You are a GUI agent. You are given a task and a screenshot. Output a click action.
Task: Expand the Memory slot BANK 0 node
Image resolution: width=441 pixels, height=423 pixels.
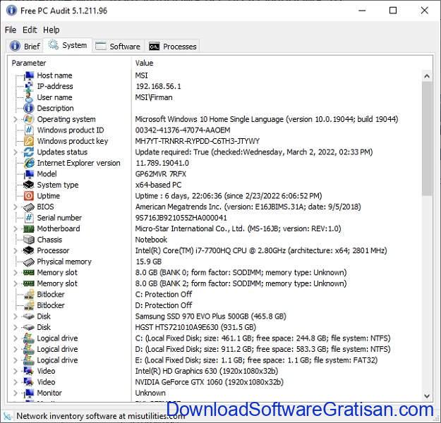coord(16,273)
